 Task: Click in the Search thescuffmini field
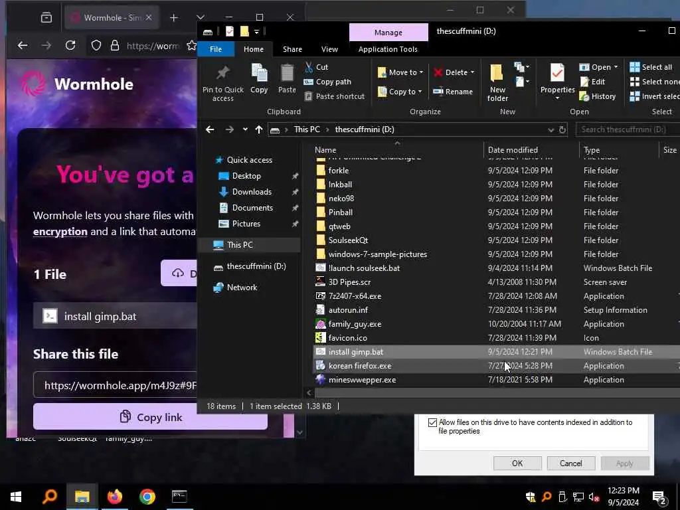[627, 129]
